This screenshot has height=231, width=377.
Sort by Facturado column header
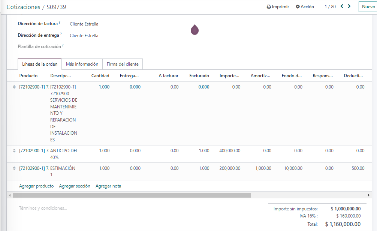point(199,75)
